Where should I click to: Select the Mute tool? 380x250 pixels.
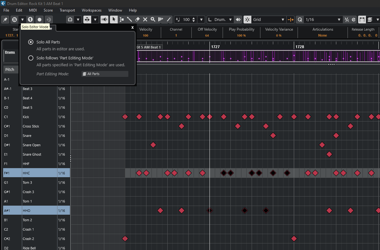pos(145,19)
